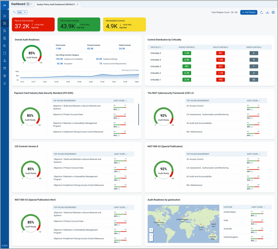
Task: Click the Overall Audit Readiness 85% gauge
Action: tap(32, 54)
